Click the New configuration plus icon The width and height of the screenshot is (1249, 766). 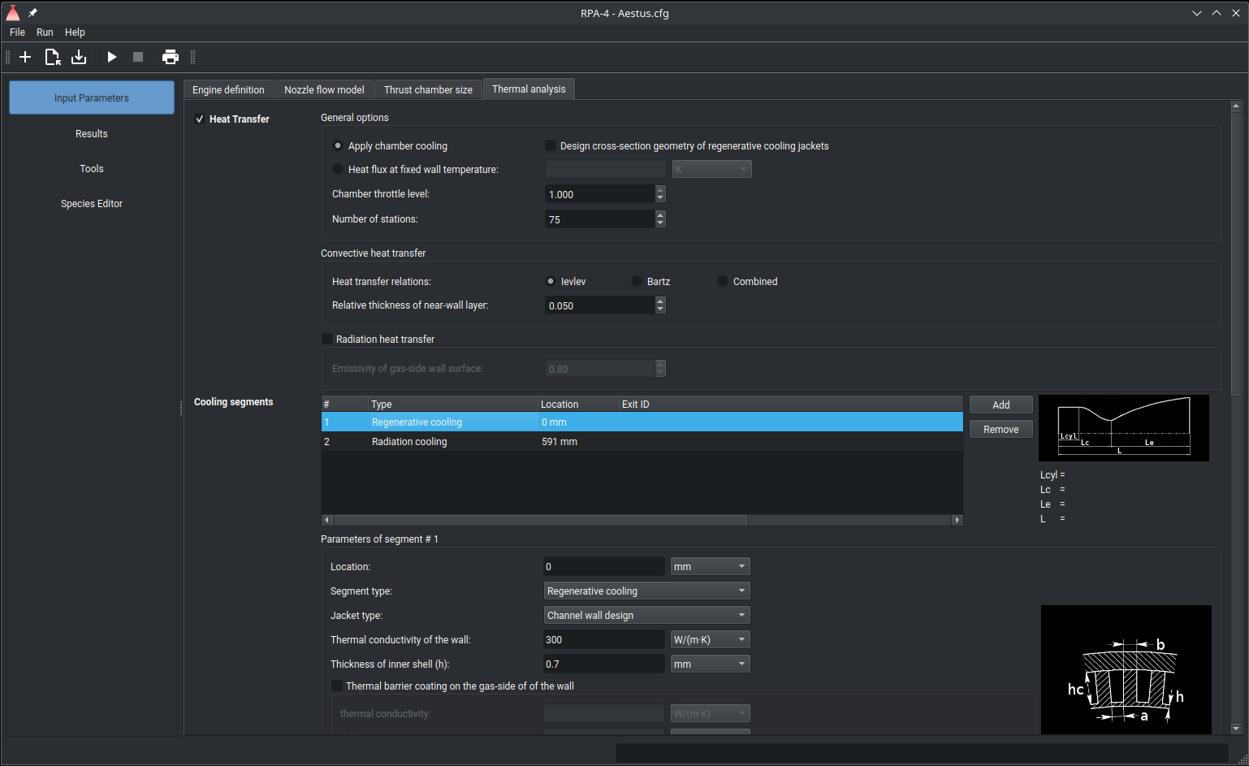point(25,57)
